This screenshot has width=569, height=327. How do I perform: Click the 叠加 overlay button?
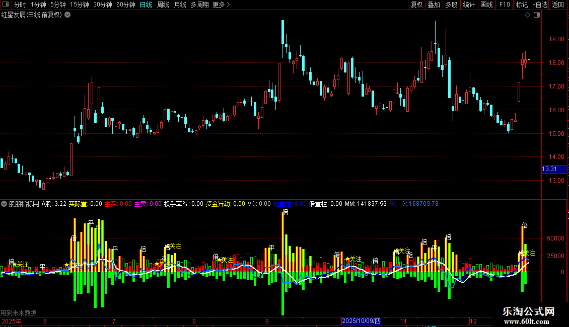434,5
